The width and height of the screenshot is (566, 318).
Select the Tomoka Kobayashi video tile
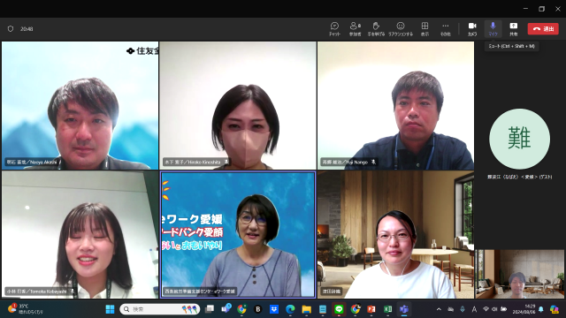tap(80, 235)
